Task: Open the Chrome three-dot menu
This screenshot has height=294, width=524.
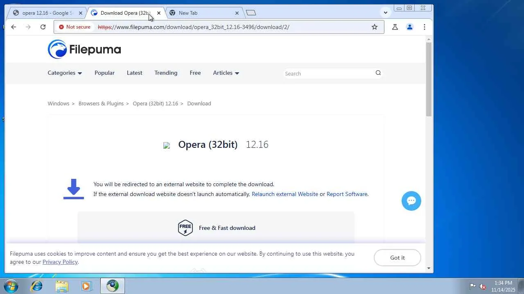Action: click(425, 27)
